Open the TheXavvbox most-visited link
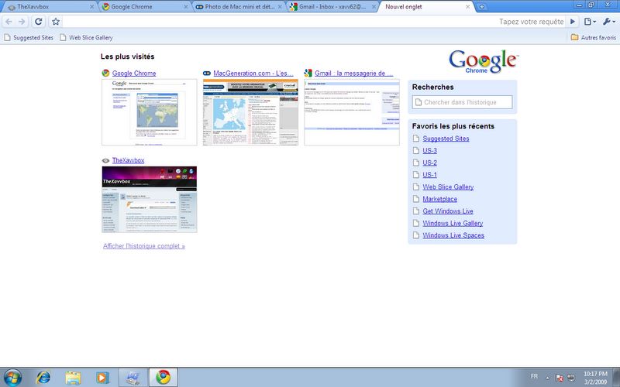The image size is (620, 387). [128, 160]
